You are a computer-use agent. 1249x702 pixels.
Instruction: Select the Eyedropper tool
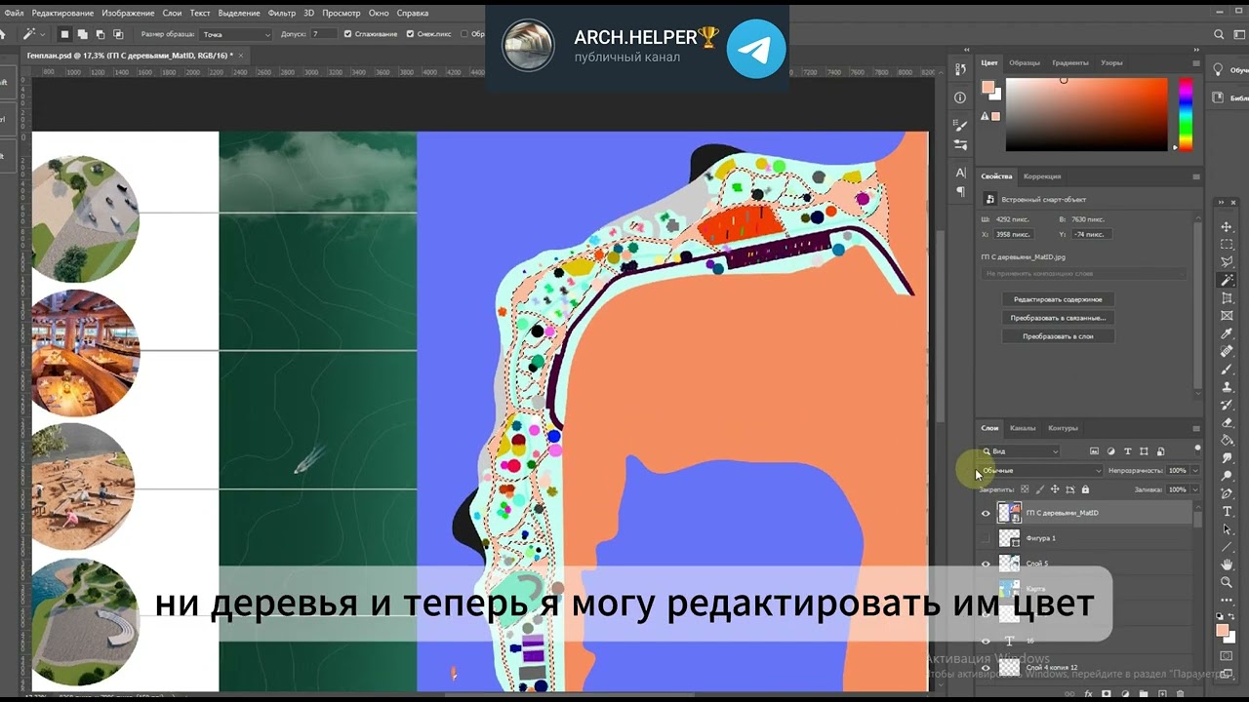click(1227, 333)
